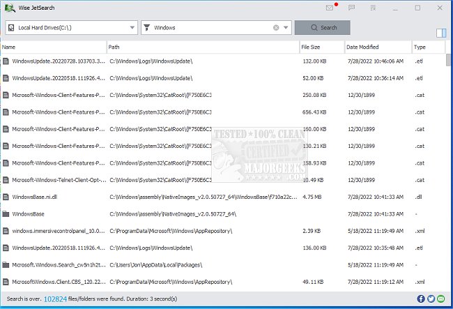Click the 136.00 KB file size cell
The width and height of the screenshot is (453, 309).
[x=314, y=248]
